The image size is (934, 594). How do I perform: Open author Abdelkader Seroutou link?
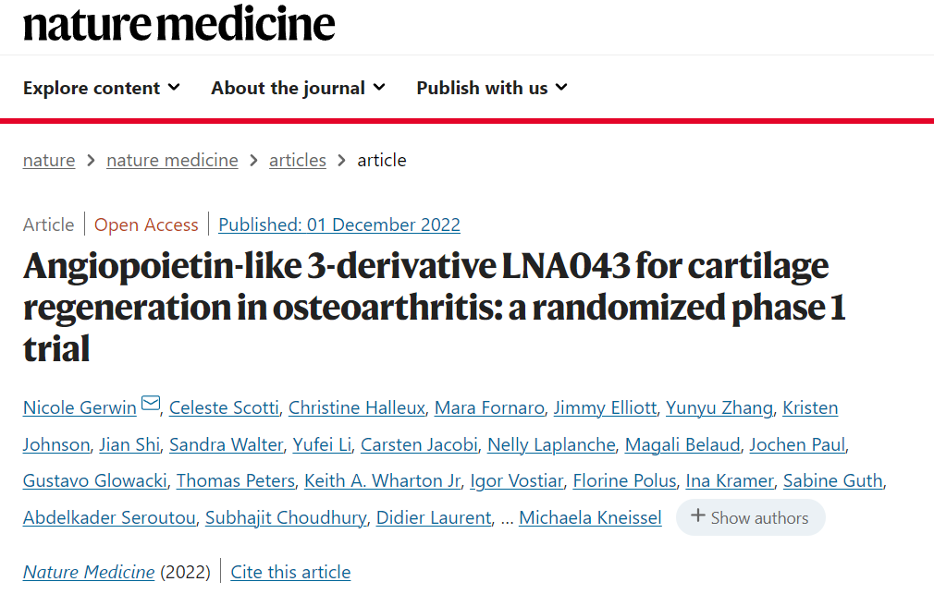tap(109, 518)
